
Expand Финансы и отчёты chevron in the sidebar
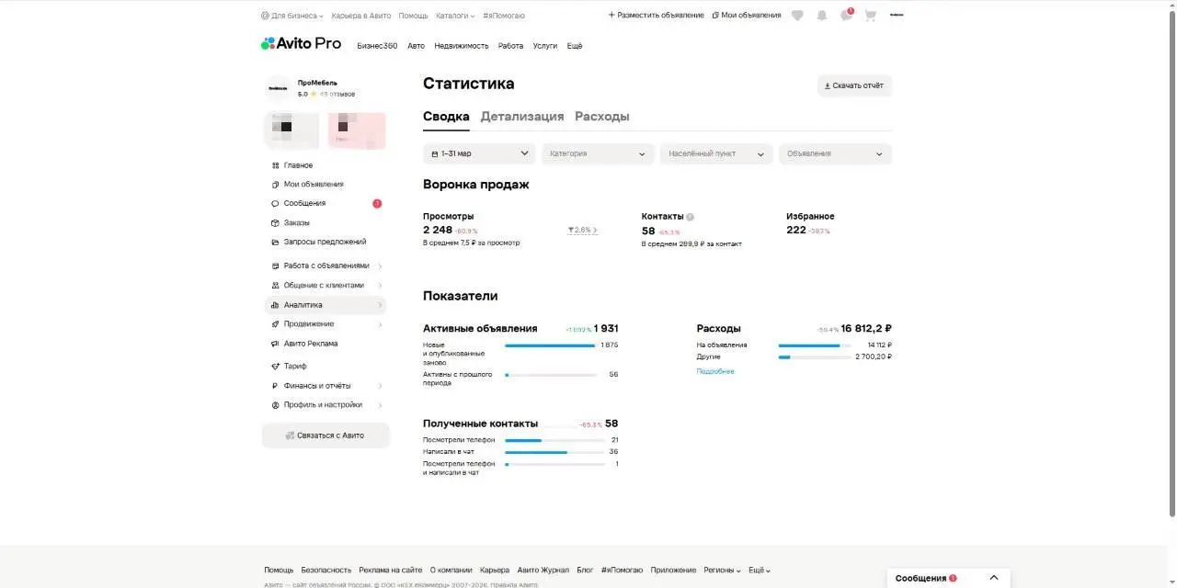380,386
